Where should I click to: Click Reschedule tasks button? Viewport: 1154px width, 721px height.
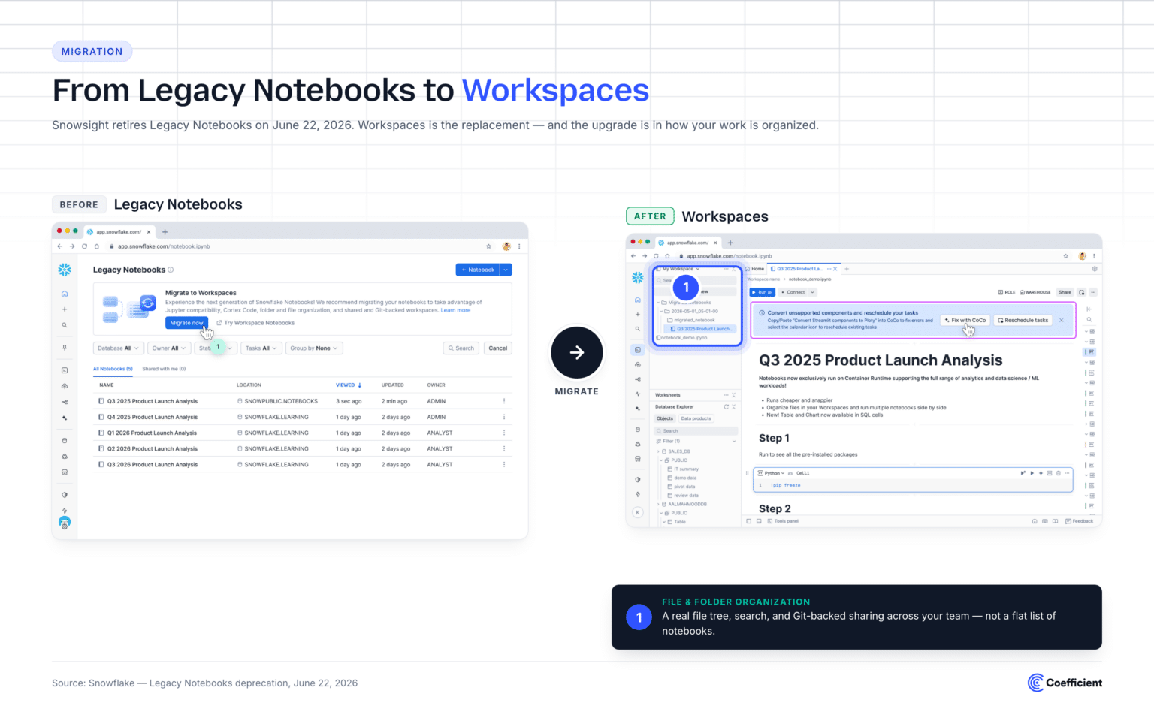click(x=1023, y=320)
